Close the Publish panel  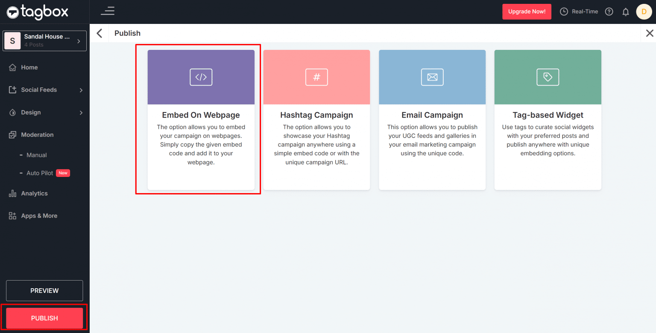pyautogui.click(x=649, y=33)
